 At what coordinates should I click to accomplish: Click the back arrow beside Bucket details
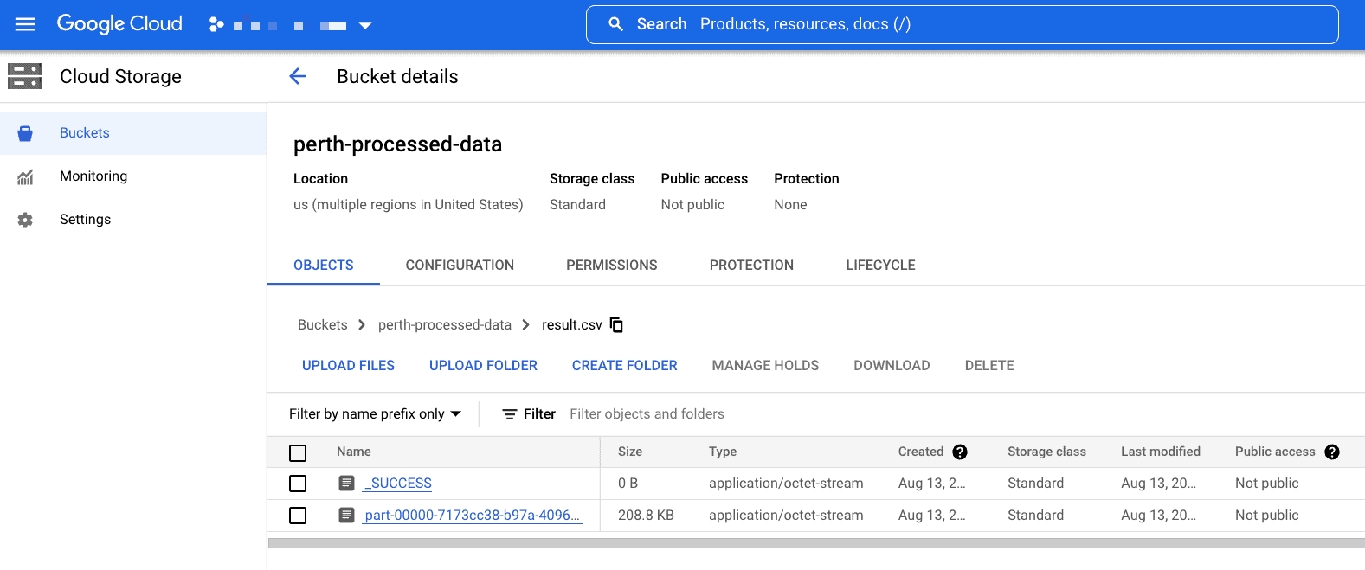coord(298,76)
